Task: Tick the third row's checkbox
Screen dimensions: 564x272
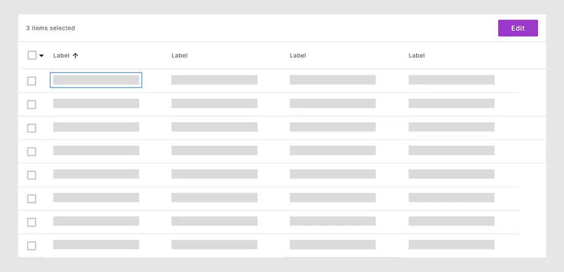Action: pyautogui.click(x=32, y=128)
